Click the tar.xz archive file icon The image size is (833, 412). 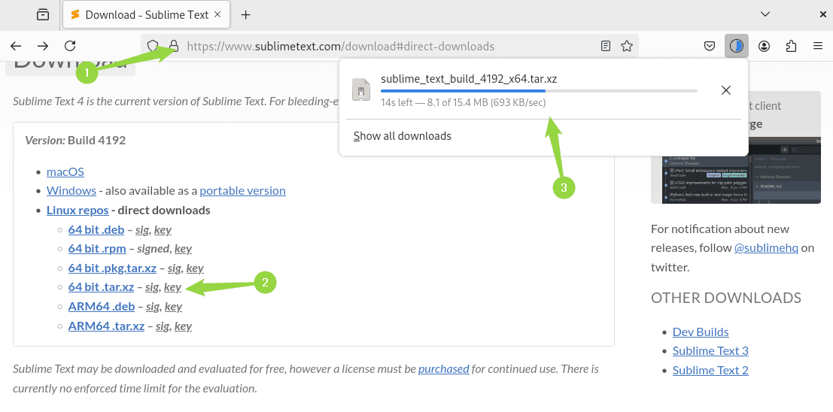(361, 89)
